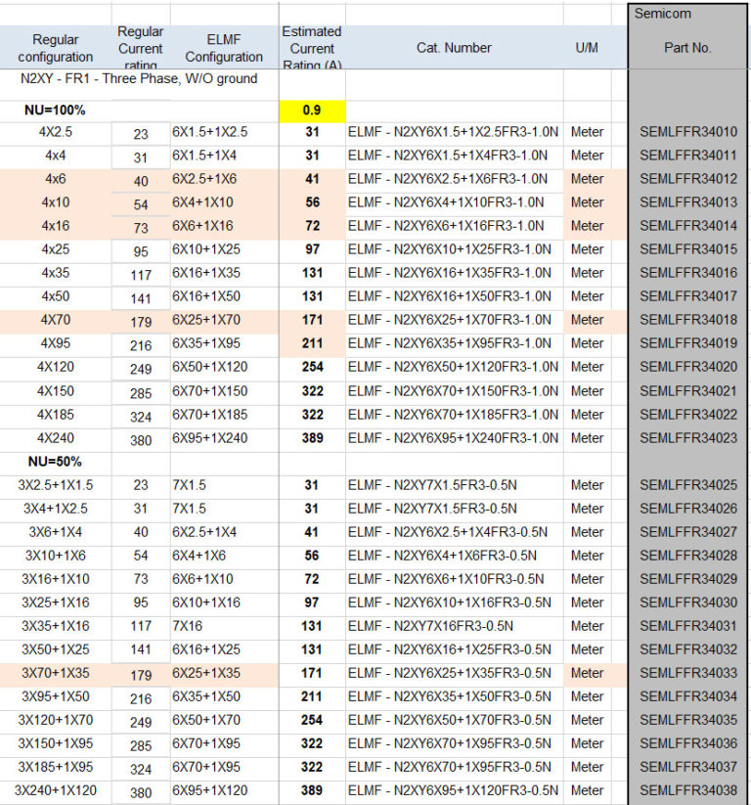
Task: Click the 'Regular configuration' header cell
Action: 56,48
